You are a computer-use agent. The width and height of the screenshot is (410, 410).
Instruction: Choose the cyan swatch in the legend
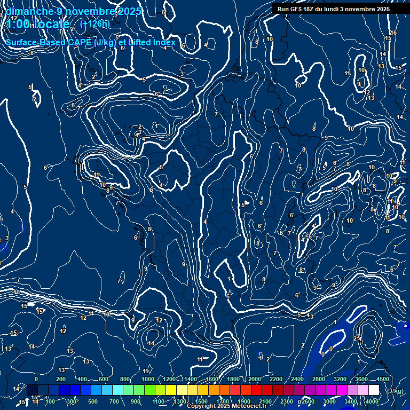tap(117, 390)
